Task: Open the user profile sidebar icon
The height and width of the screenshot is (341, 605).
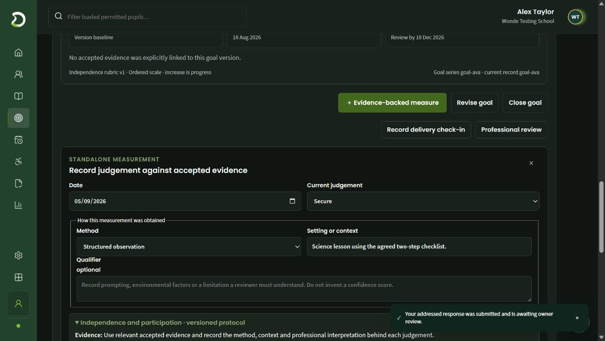Action: pos(18,304)
